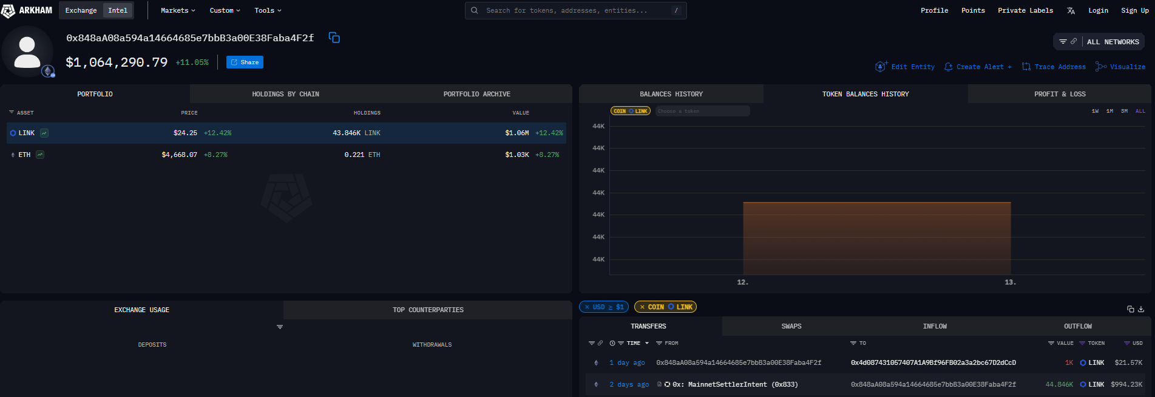Click the Trace Address link

[x=1054, y=67]
